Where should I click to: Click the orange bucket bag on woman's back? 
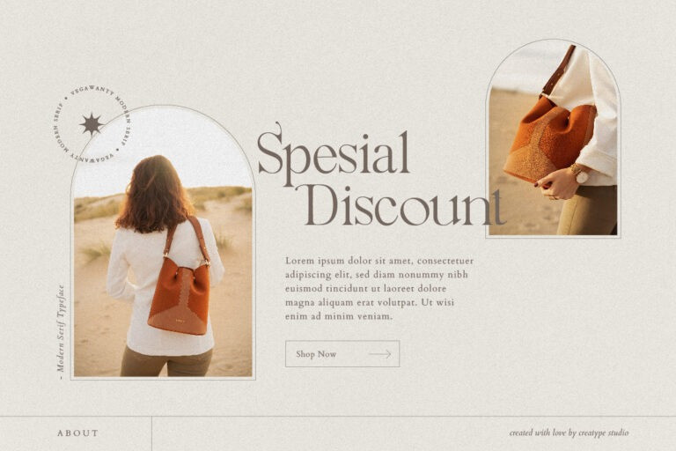click(x=179, y=296)
